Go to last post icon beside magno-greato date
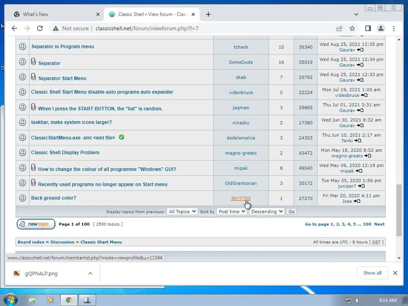Screen dimensions: 408x306 click(368, 156)
